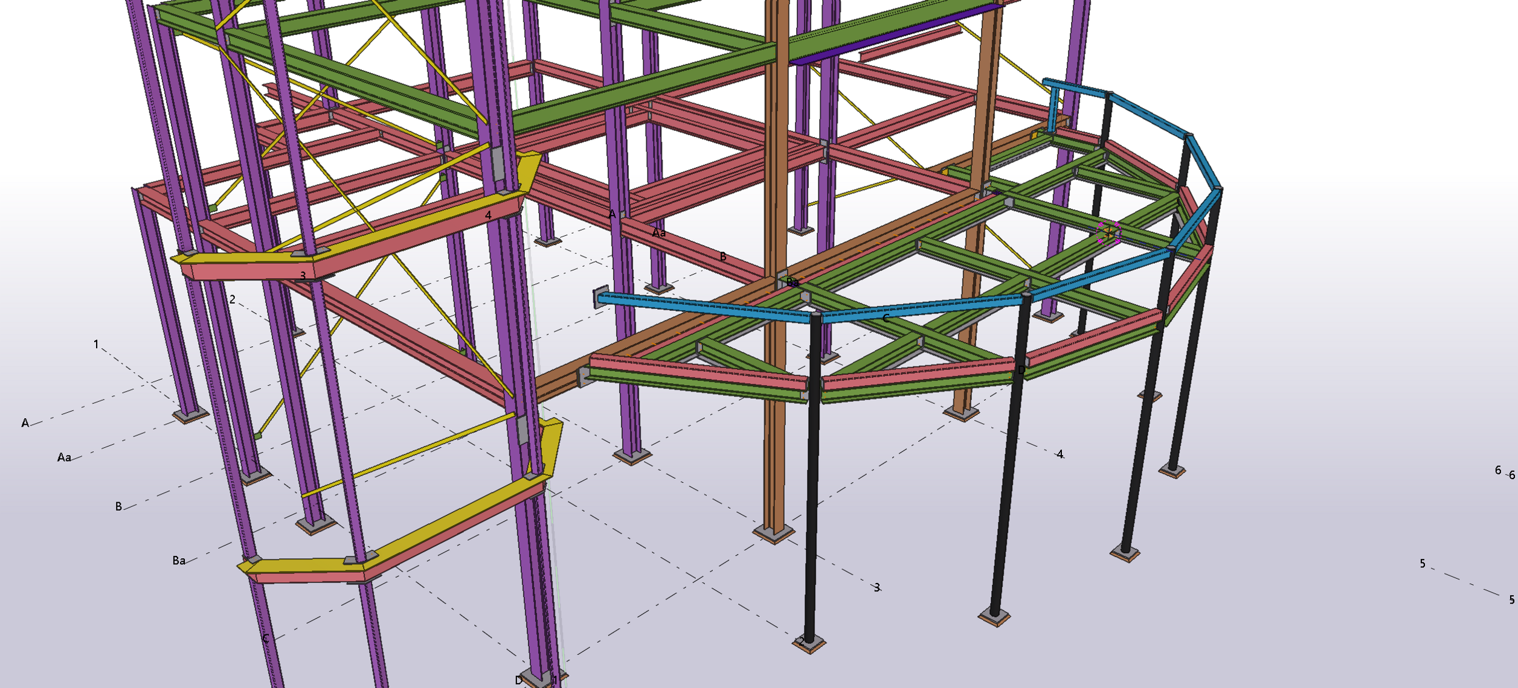
Task: Select grid label 4 right of brown column base
Action: 1060,454
